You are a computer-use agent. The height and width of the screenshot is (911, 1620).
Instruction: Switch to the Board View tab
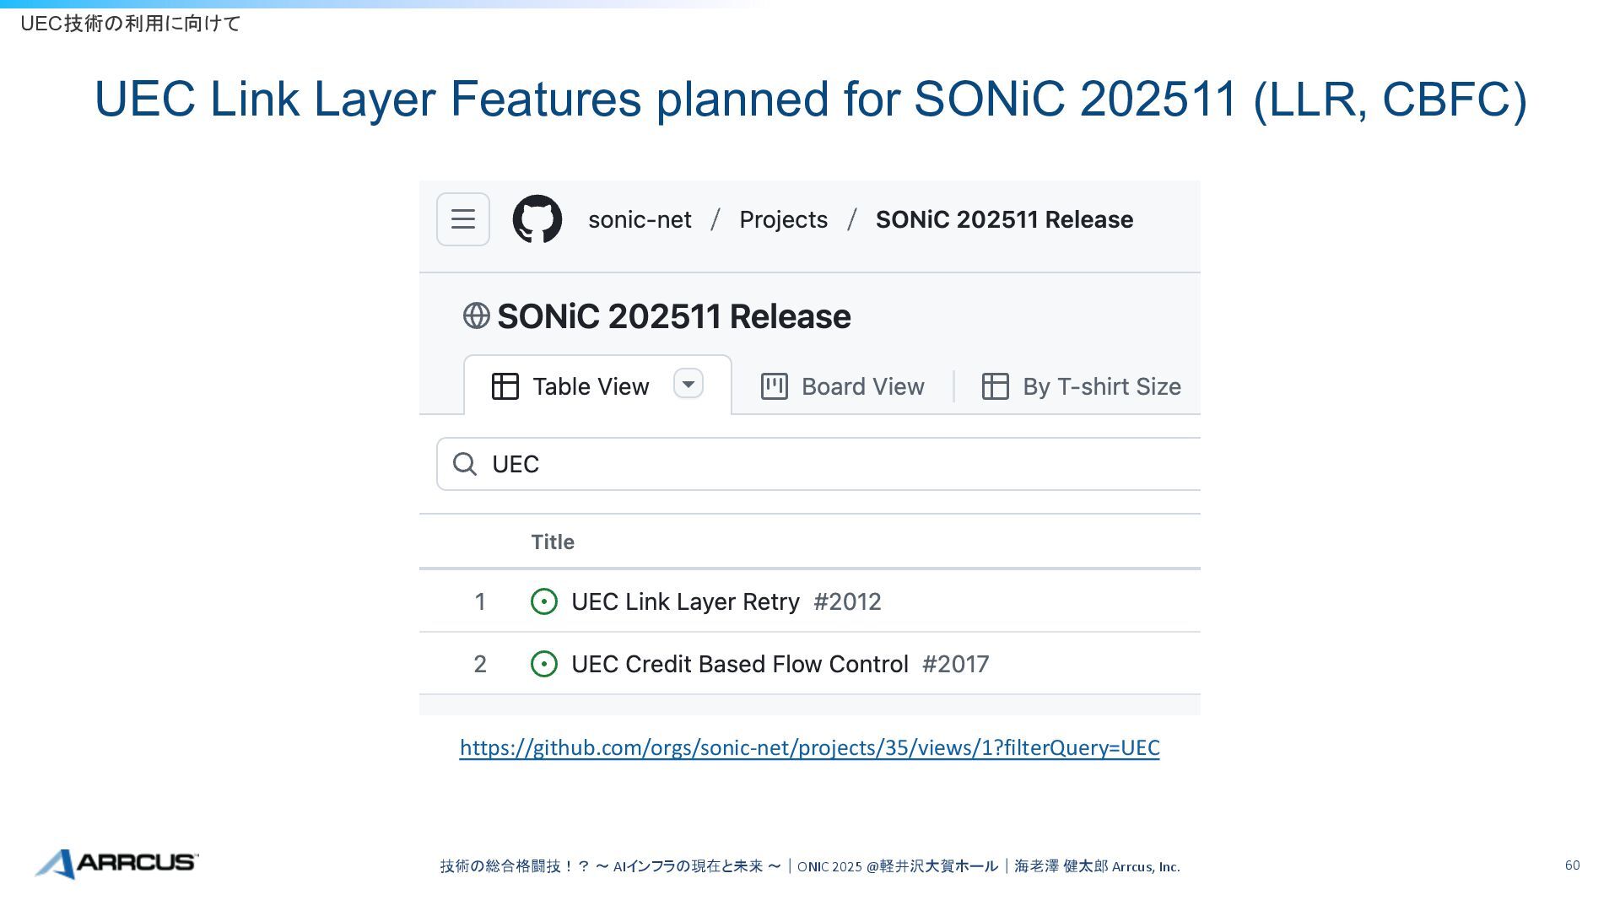[862, 386]
